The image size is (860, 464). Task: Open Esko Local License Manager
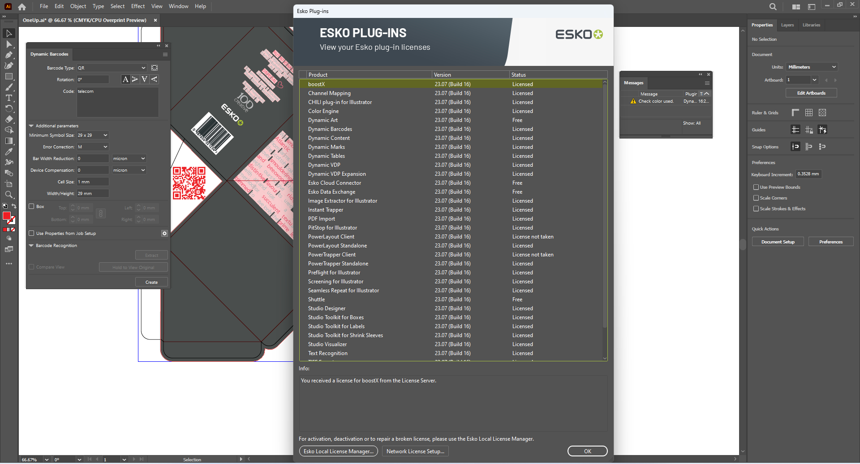339,451
